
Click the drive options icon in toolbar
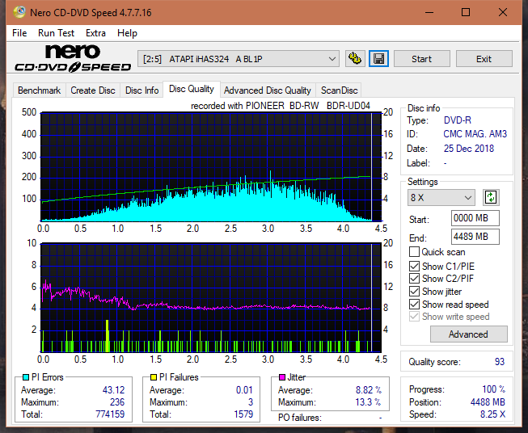pyautogui.click(x=355, y=59)
